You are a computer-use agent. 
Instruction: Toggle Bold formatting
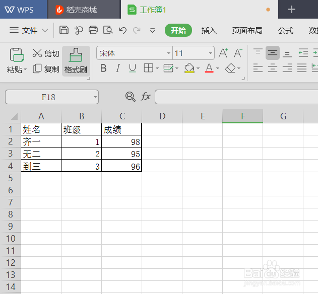pos(103,68)
